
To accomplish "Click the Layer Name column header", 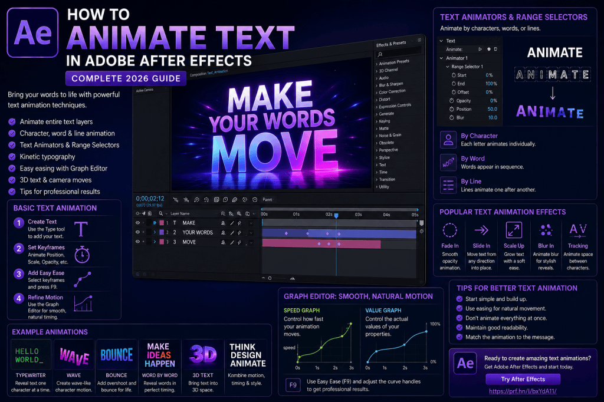I will pyautogui.click(x=180, y=213).
